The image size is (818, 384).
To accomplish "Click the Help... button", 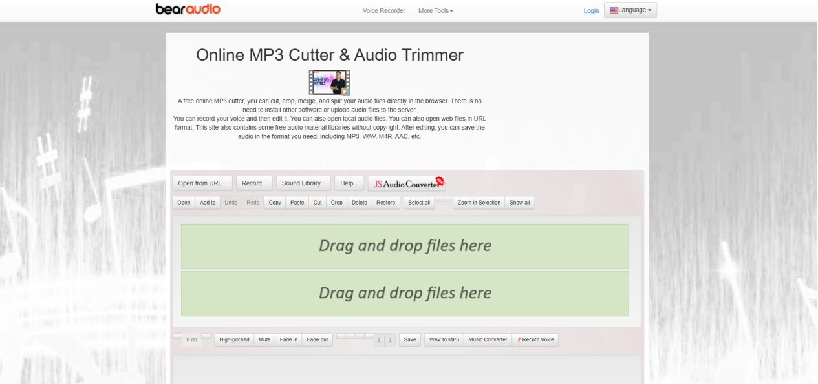I will click(349, 183).
